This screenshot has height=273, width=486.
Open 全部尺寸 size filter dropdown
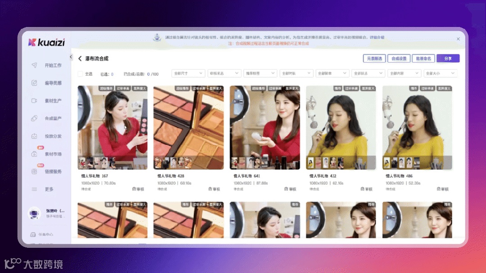(188, 73)
